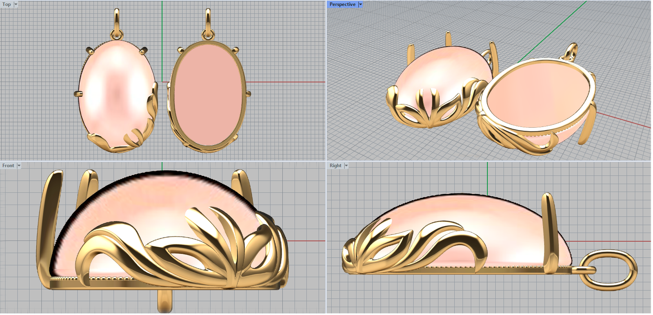Select the pink stone dome in Right view

[x=469, y=220]
